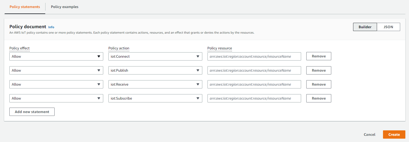Viewport: 409px width, 142px height.
Task: Open the Allow effect dropdown for iot:Connect
Action: click(x=56, y=56)
